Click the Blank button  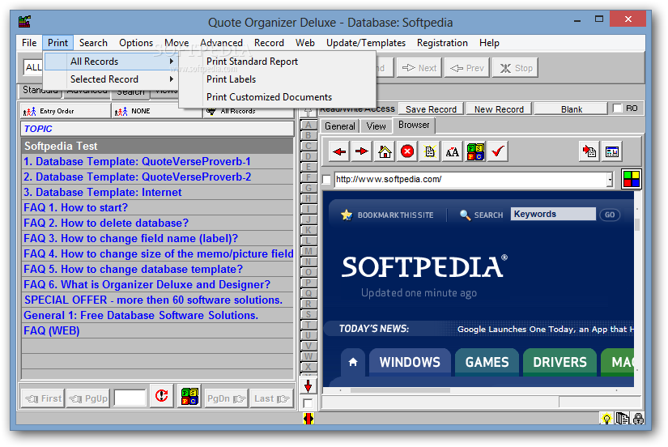pyautogui.click(x=572, y=109)
